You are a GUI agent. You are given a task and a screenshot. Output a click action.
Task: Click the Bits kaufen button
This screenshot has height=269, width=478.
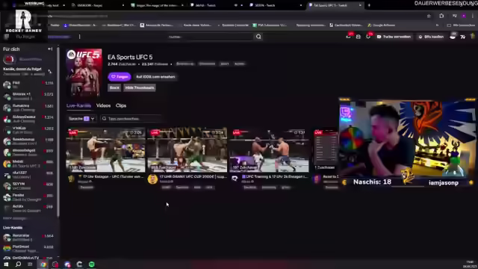(431, 37)
